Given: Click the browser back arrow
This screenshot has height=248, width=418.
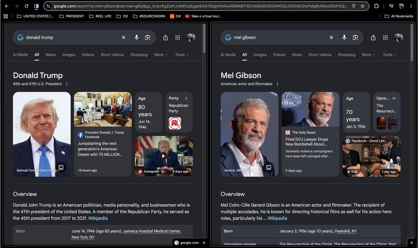Looking at the screenshot, I should tap(7, 6).
